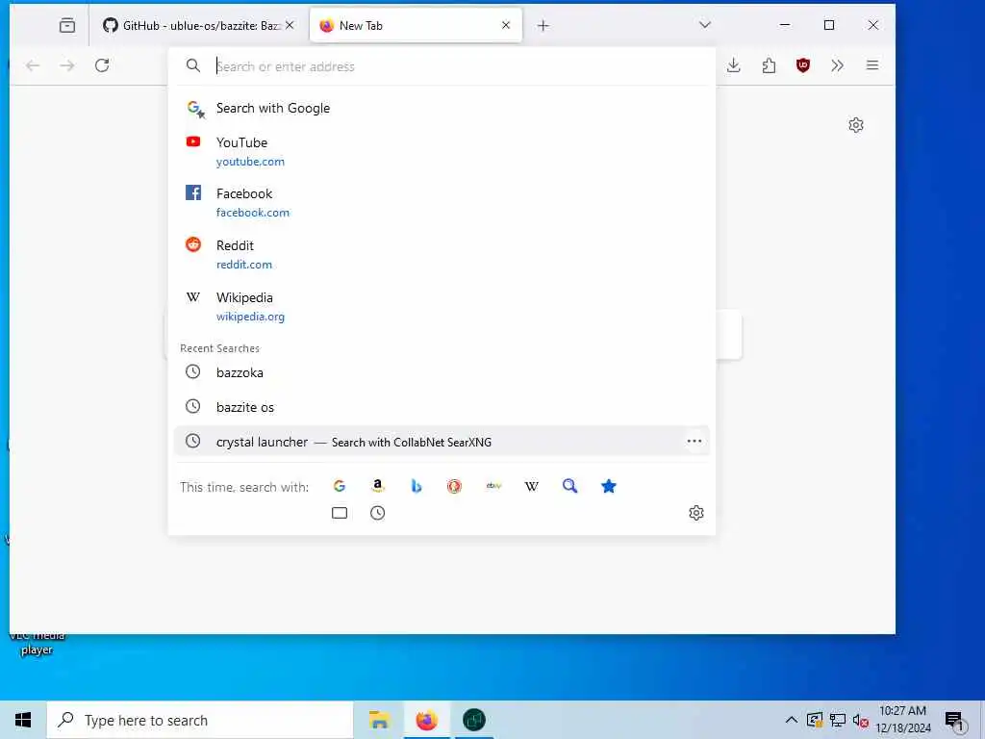This screenshot has height=739, width=985.
Task: Open the Firefox View tab list icon
Action: point(66,25)
